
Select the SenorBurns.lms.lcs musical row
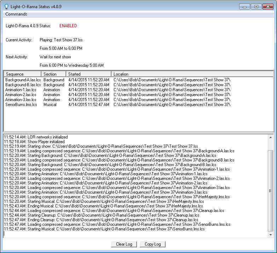click(x=22, y=105)
